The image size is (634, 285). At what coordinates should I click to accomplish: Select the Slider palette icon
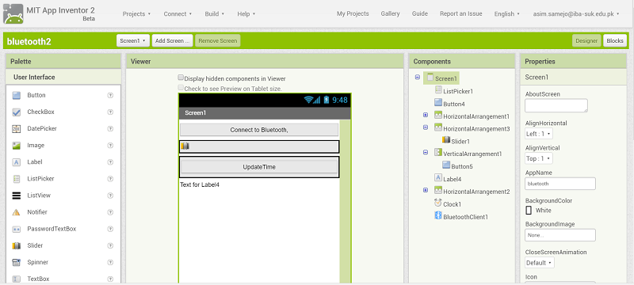click(16, 246)
